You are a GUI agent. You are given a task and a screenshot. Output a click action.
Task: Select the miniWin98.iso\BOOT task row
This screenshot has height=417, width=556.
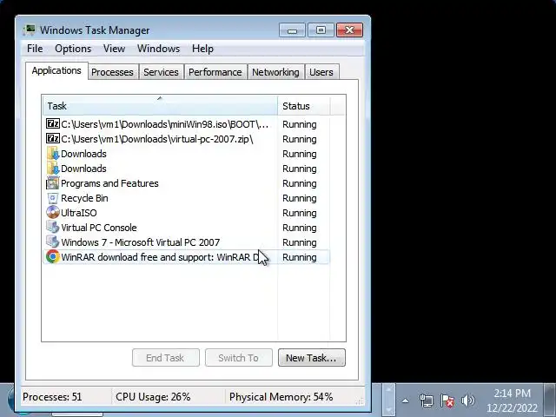click(186, 124)
